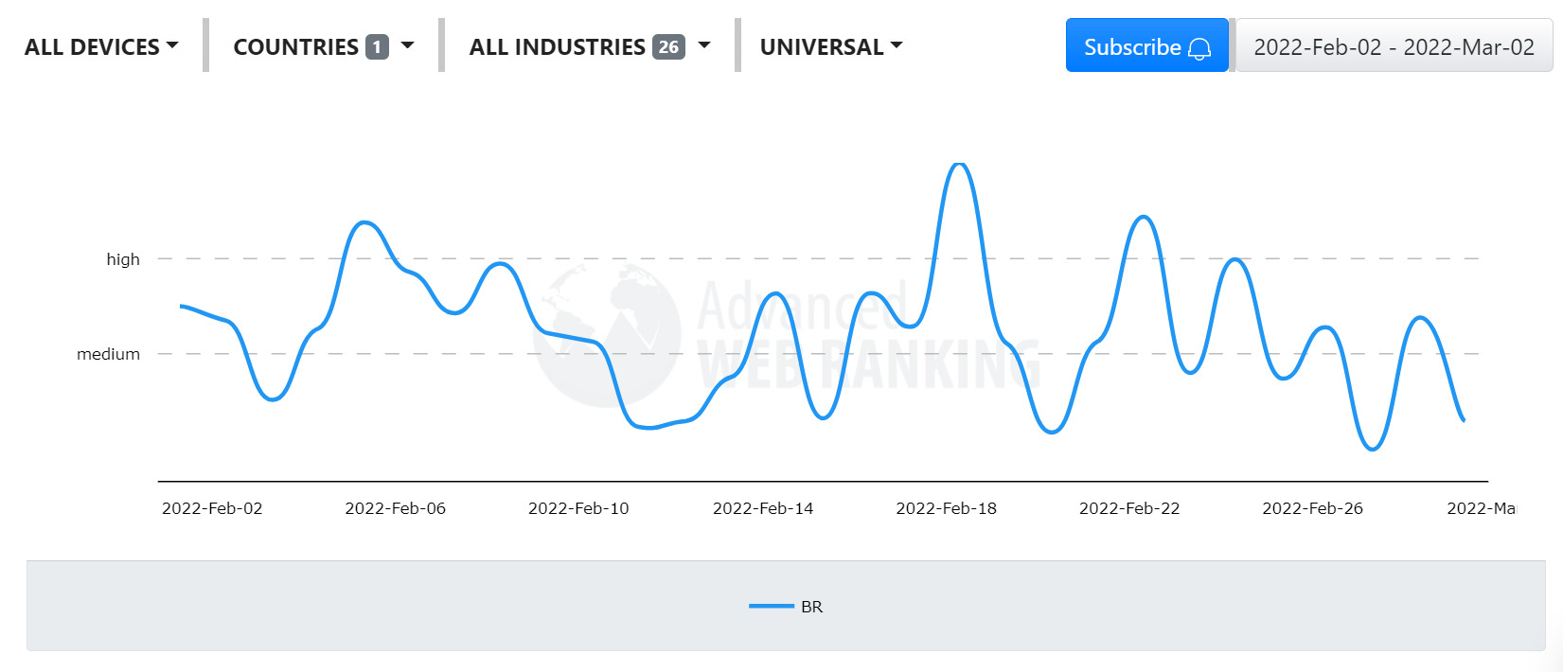Click the Countries count badge showing 1

point(377,46)
